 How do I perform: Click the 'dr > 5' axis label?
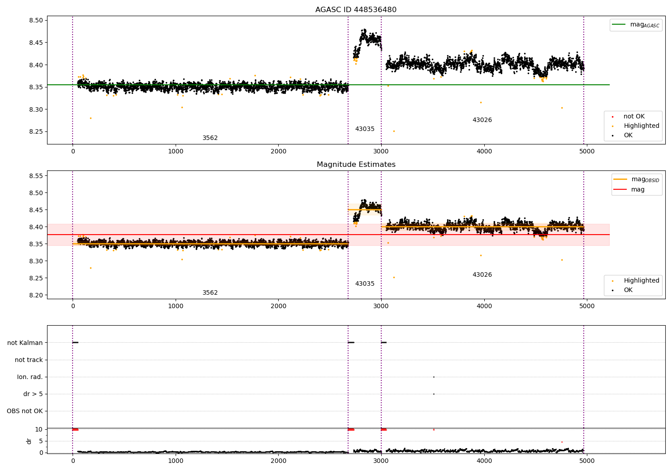(x=33, y=394)
